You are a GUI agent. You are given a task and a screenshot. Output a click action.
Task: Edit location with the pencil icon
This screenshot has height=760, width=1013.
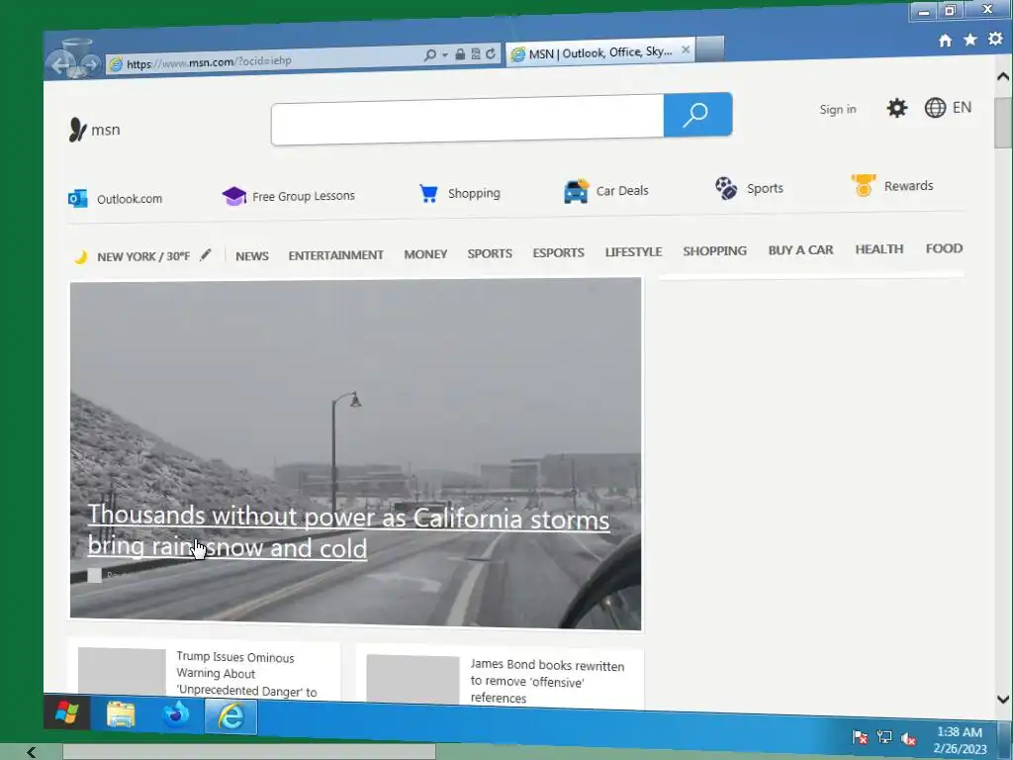205,255
